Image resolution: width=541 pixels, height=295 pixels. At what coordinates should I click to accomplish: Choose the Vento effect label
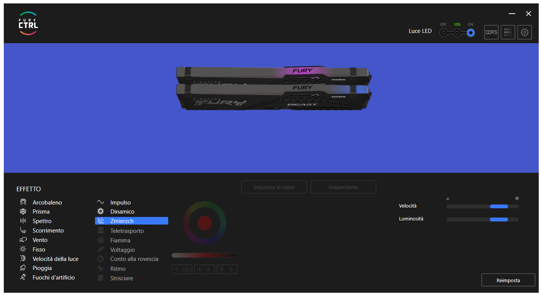(40, 240)
